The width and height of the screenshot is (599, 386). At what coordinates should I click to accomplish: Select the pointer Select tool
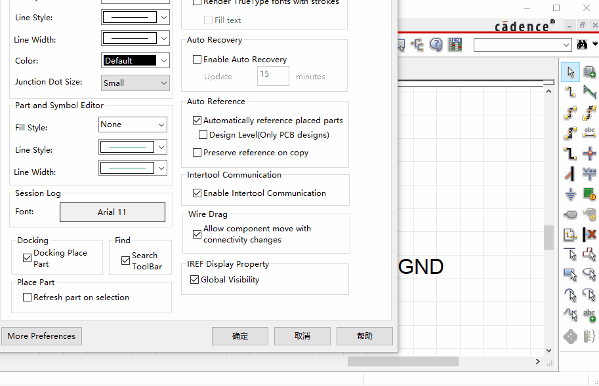570,72
